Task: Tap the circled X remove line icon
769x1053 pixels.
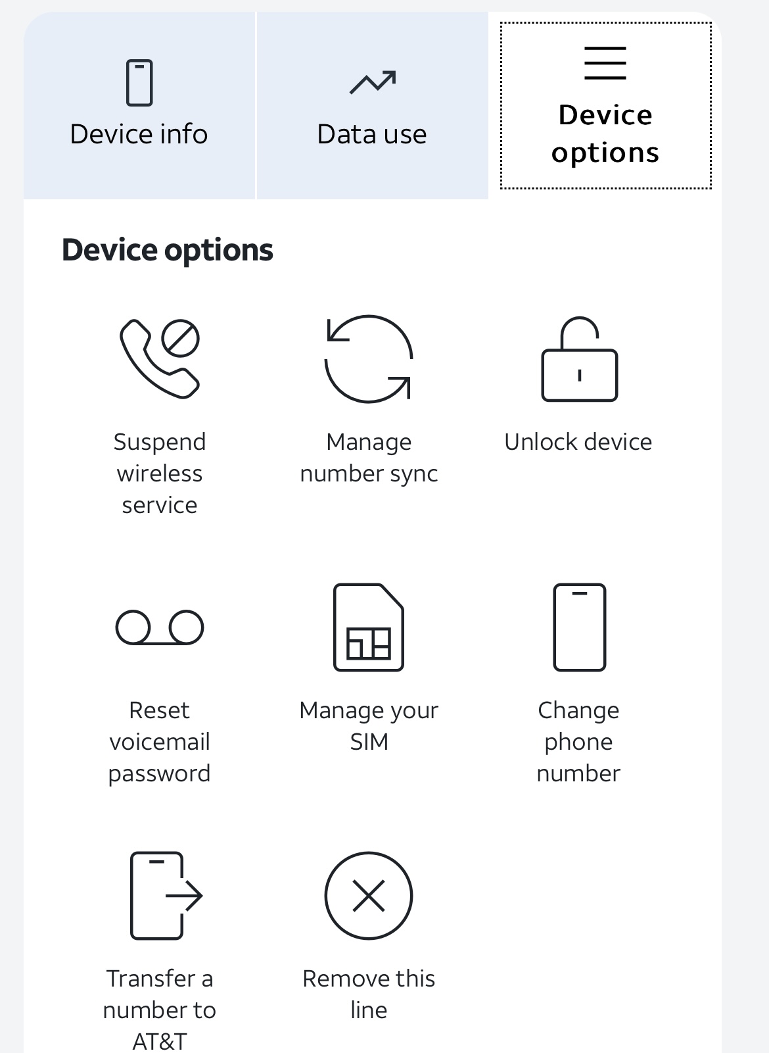Action: (369, 895)
